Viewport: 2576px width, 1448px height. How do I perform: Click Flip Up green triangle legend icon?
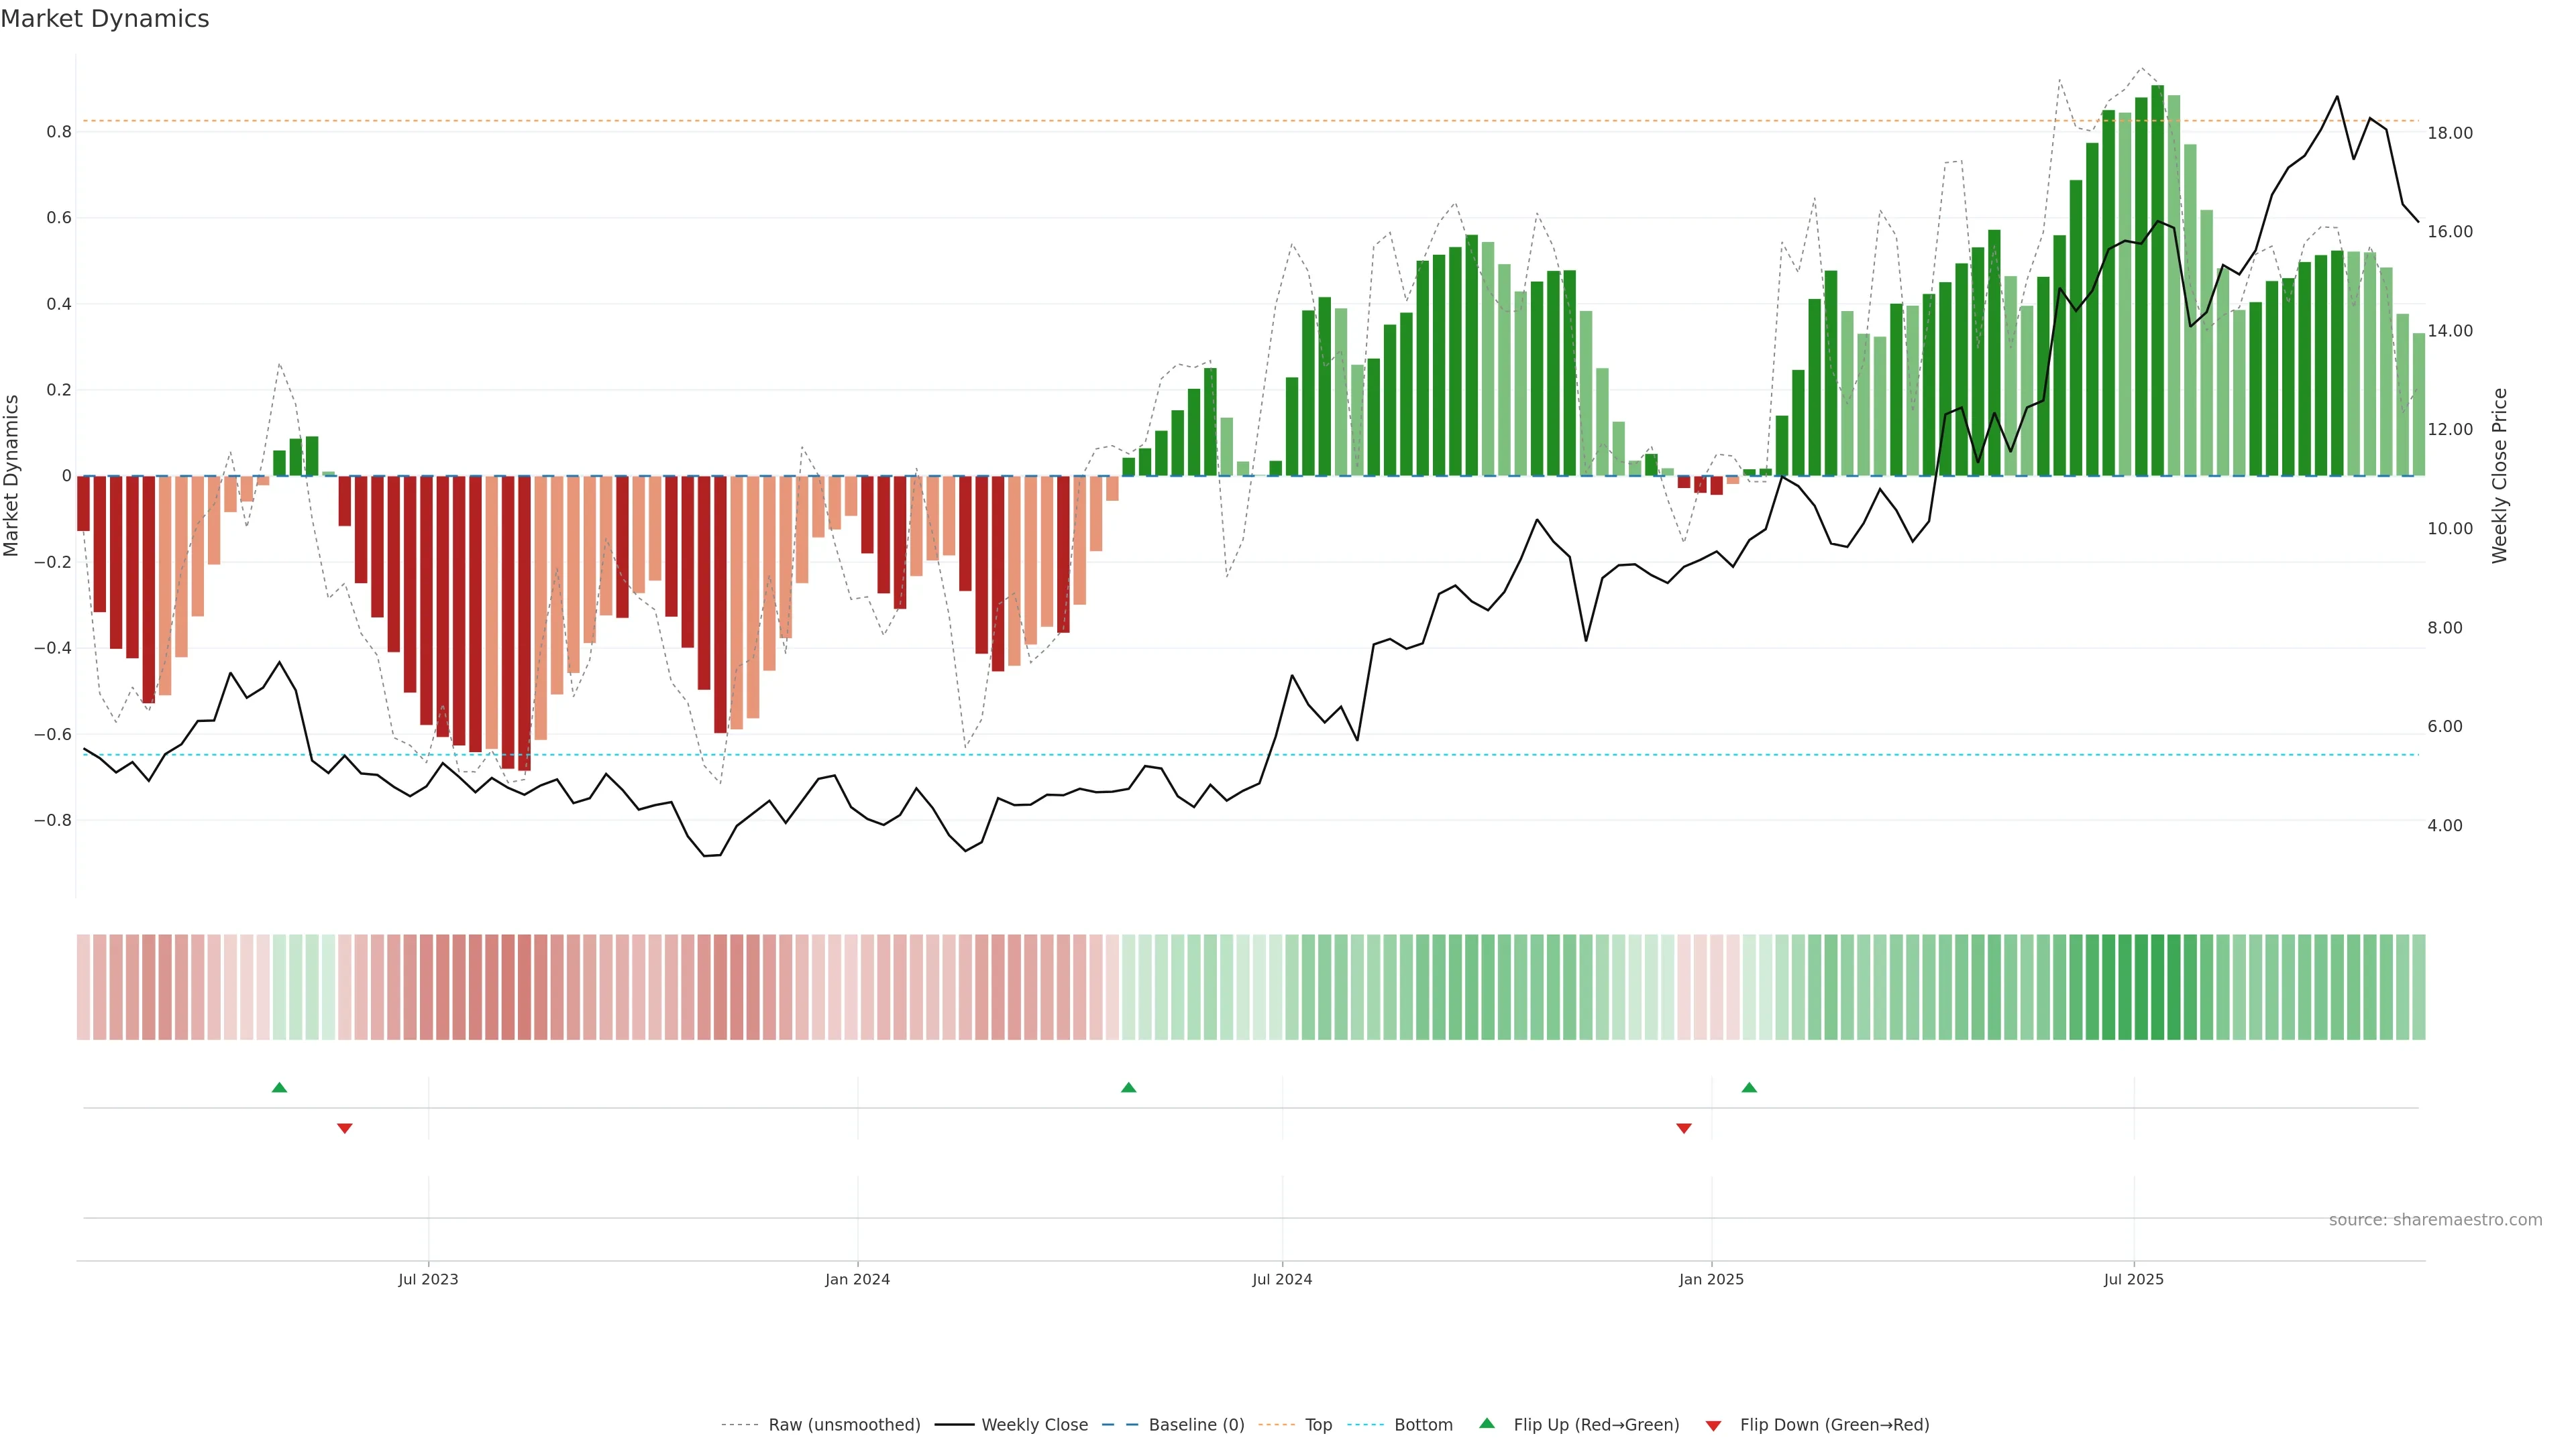1487,1423
